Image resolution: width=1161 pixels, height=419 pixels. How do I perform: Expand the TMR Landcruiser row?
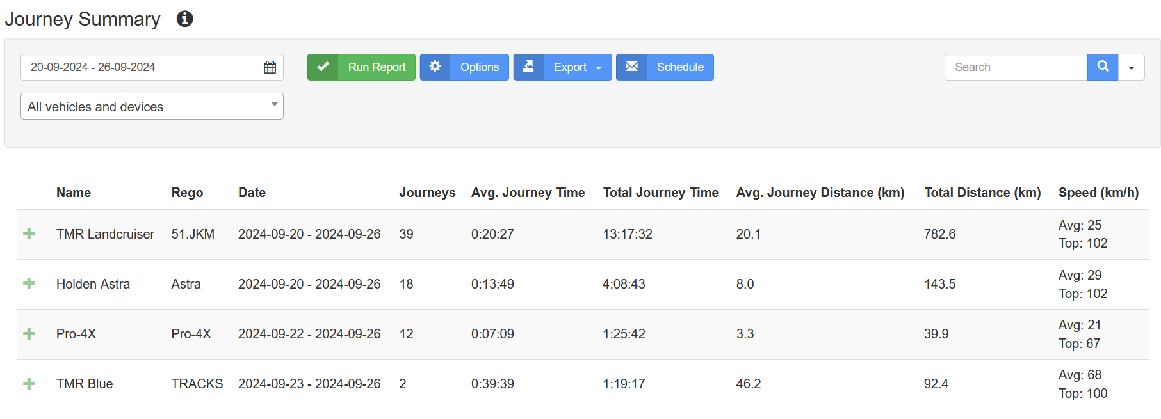click(29, 233)
